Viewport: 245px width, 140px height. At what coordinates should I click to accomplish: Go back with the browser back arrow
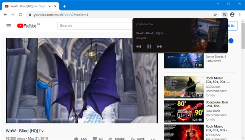click(x=5, y=15)
